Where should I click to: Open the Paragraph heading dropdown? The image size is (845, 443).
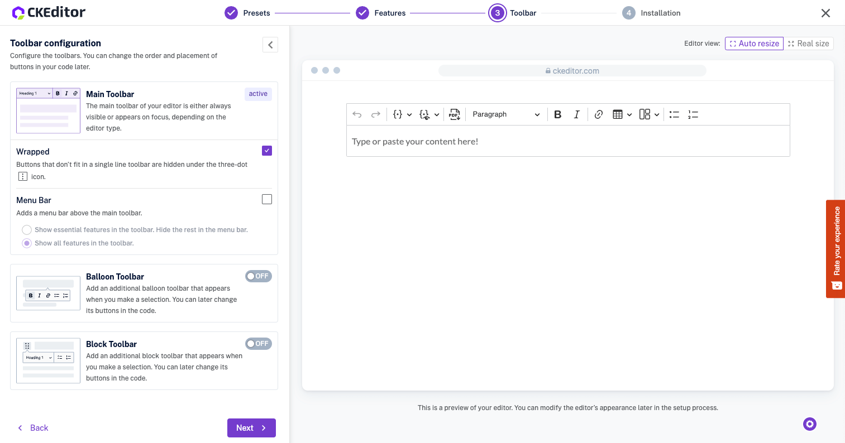pos(505,114)
